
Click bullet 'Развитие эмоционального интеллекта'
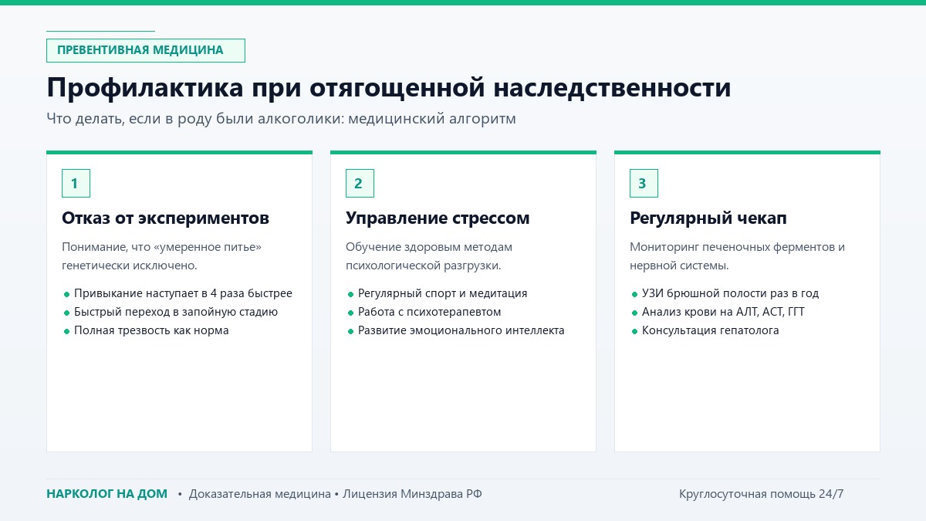461,330
